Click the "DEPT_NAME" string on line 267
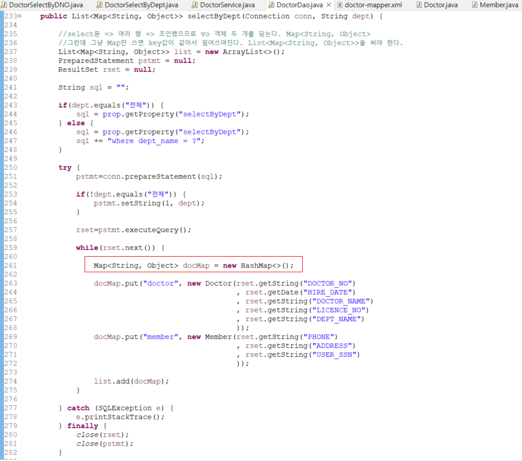The height and width of the screenshot is (461, 522). point(337,319)
